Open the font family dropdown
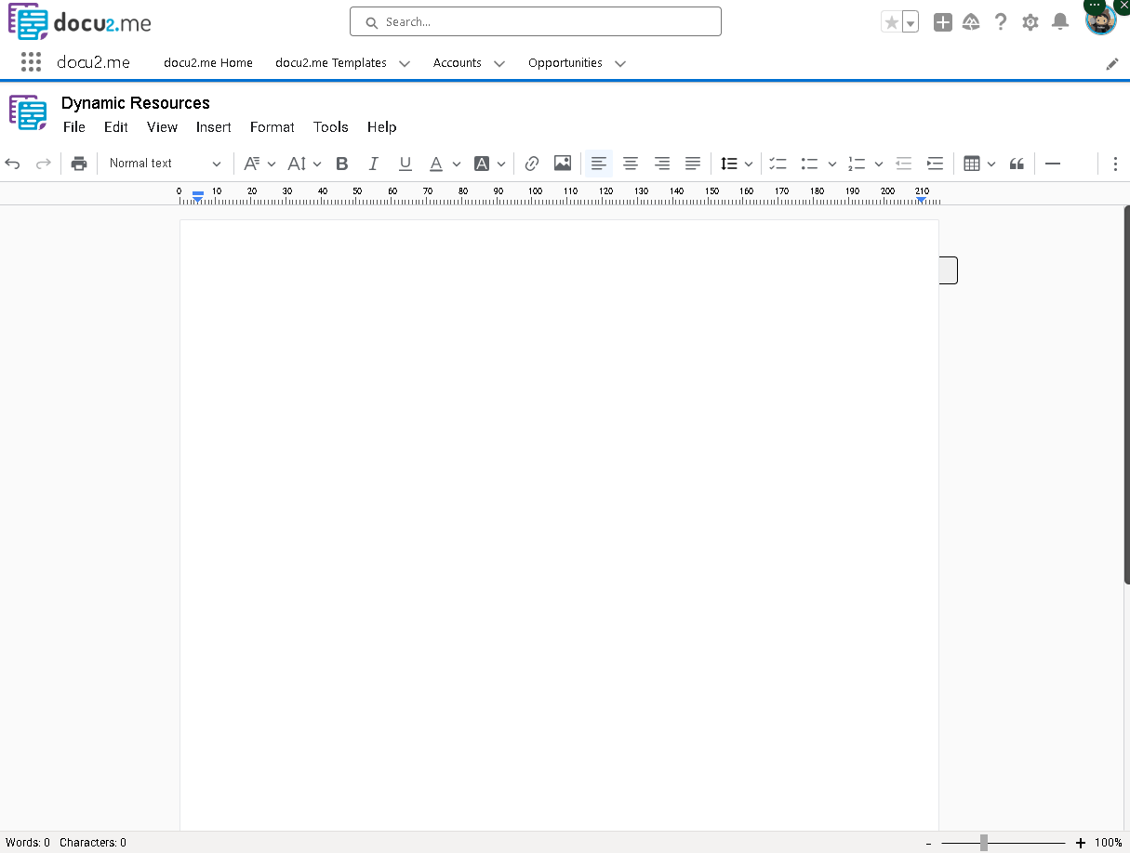The image size is (1130, 853). click(x=259, y=164)
